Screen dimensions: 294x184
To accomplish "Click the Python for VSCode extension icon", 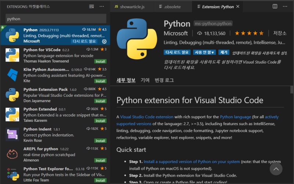I will tap(12, 55).
